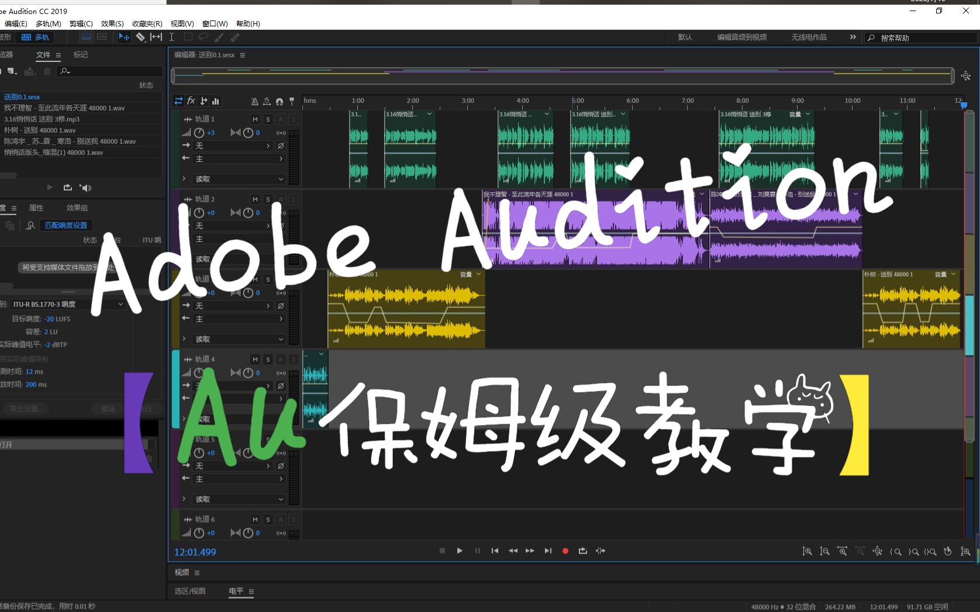The width and height of the screenshot is (980, 612).
Task: Click the red Record button
Action: point(565,551)
